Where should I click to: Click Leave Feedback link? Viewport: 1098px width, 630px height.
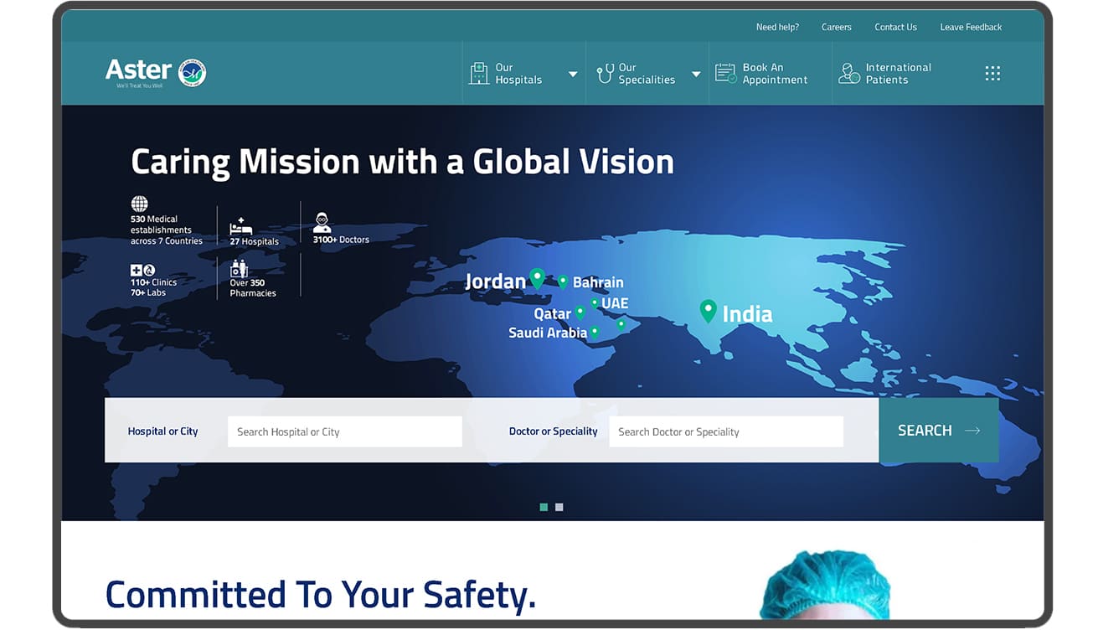(971, 27)
